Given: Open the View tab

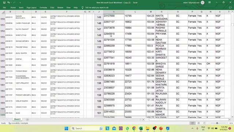Looking at the screenshot, I should point(68,7).
